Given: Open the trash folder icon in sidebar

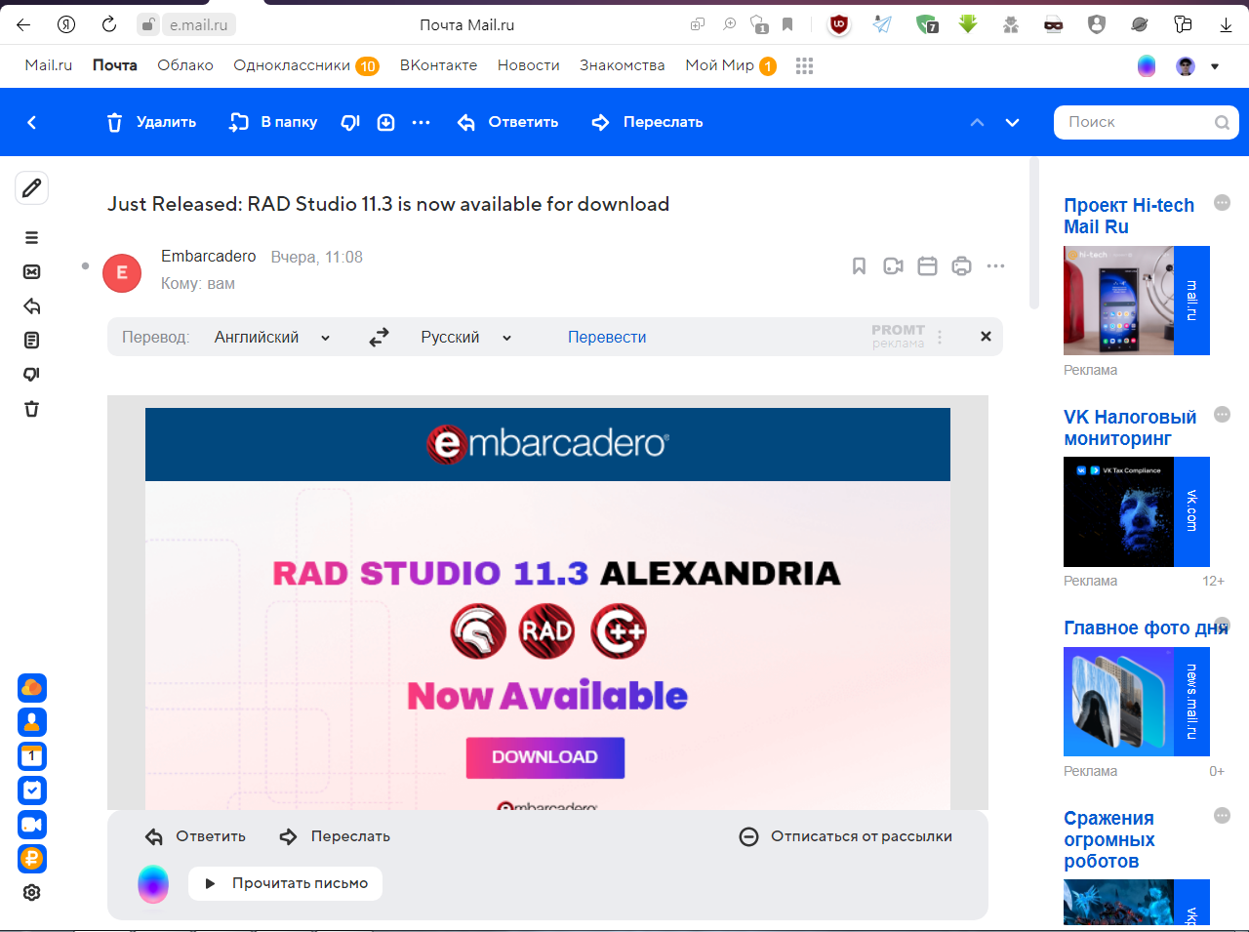Looking at the screenshot, I should [32, 409].
